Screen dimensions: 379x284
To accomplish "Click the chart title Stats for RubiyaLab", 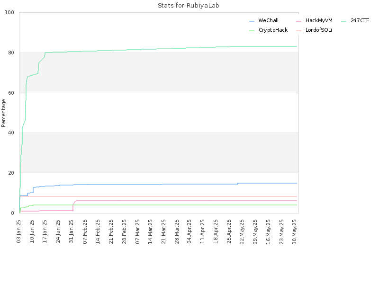I will pos(188,6).
